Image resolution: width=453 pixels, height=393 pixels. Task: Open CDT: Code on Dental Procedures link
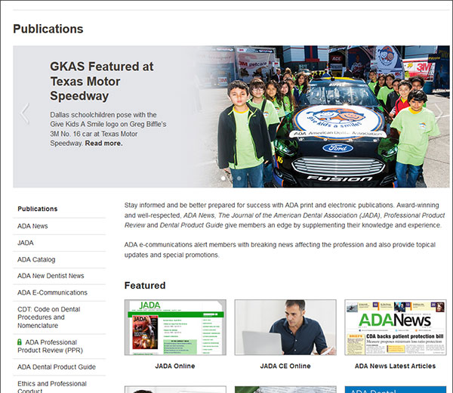[49, 317]
